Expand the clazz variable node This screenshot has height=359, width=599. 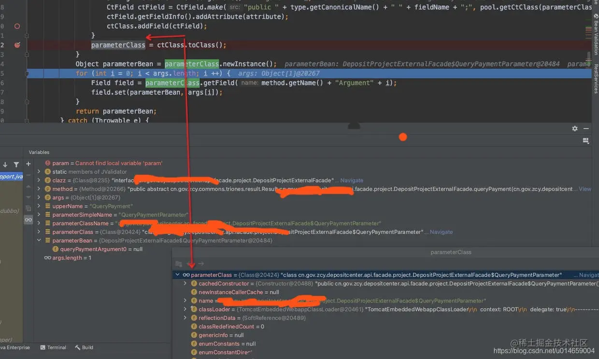click(40, 180)
